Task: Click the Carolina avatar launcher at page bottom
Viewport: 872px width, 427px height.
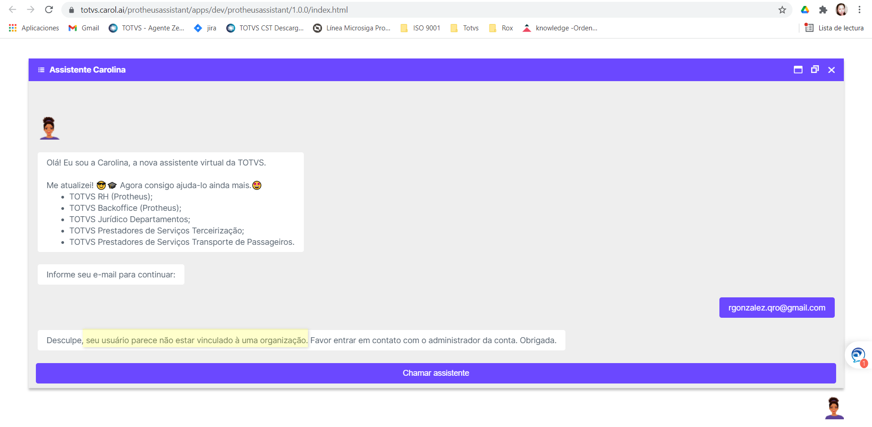Action: pos(834,408)
